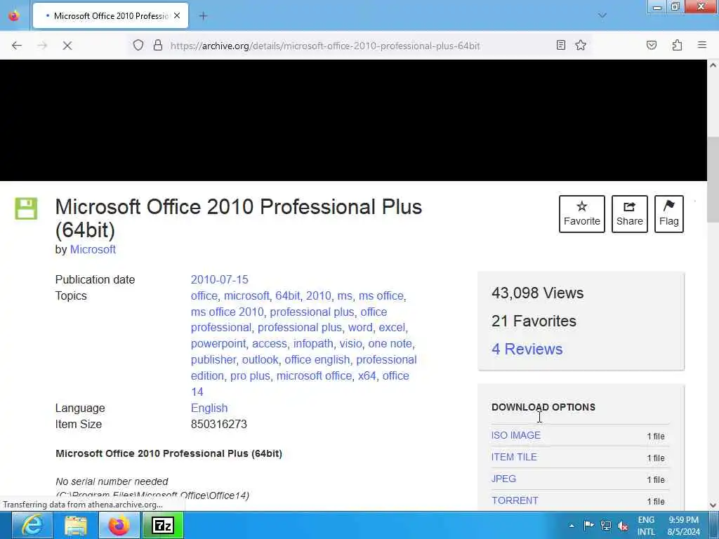Open Action Center flag icon

pos(589,525)
